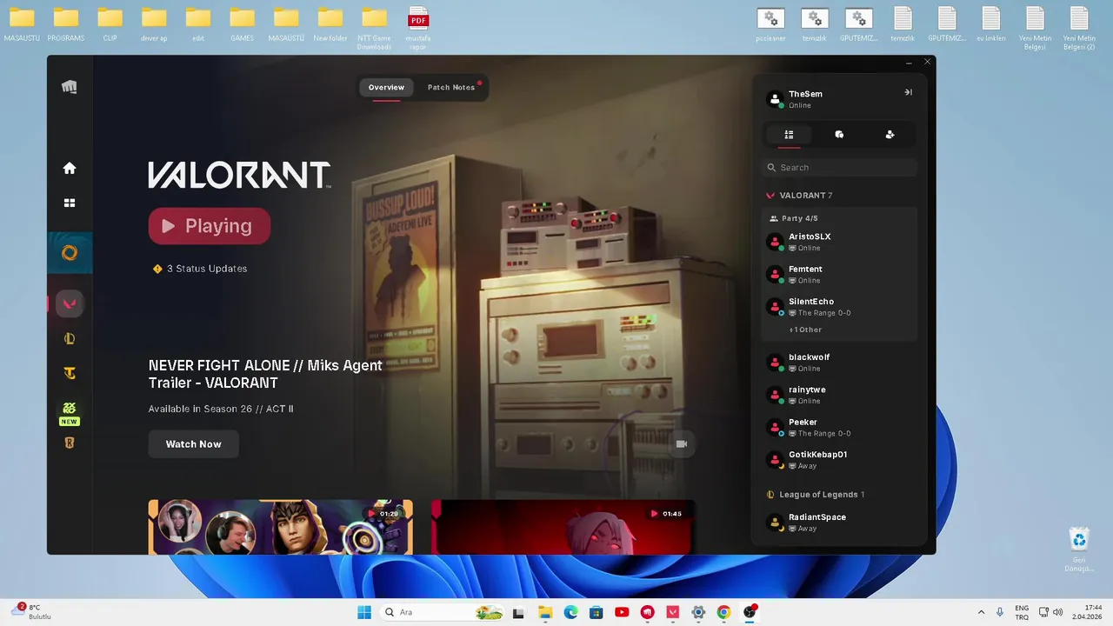Click the video camera icon on banner
The height and width of the screenshot is (626, 1113).
(682, 443)
